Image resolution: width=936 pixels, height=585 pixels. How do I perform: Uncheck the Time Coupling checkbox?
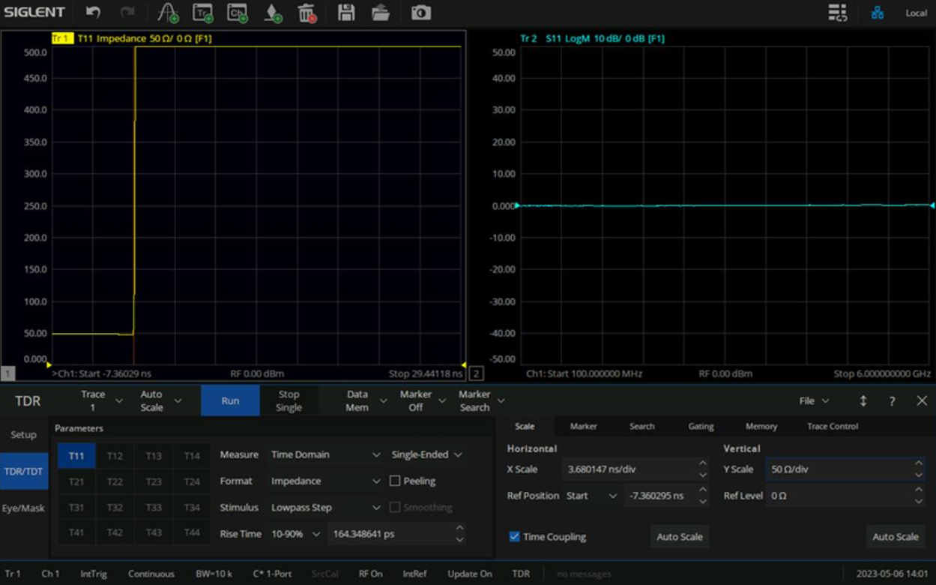[x=514, y=537]
